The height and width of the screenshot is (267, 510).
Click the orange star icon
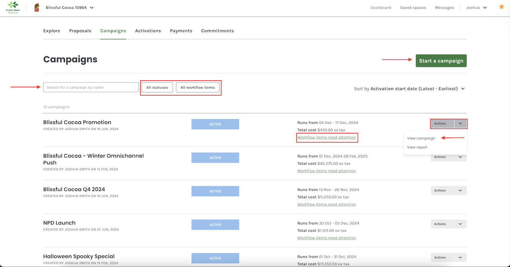pos(501,7)
